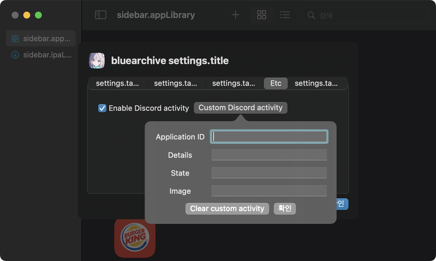Click the plus add-app icon

pyautogui.click(x=235, y=15)
